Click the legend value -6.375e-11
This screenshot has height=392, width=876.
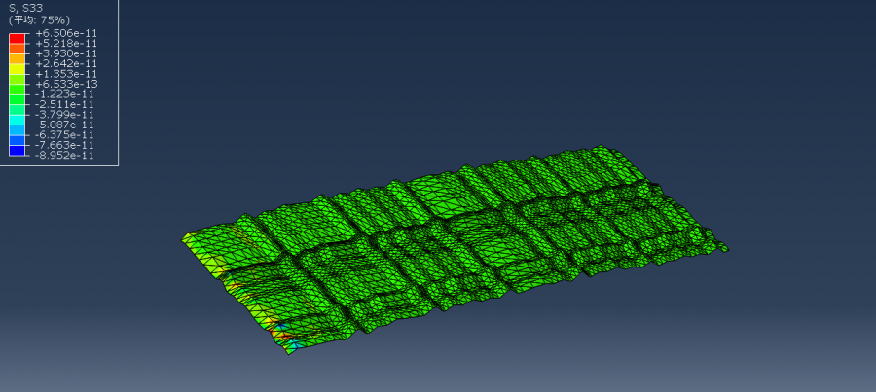tap(64, 134)
